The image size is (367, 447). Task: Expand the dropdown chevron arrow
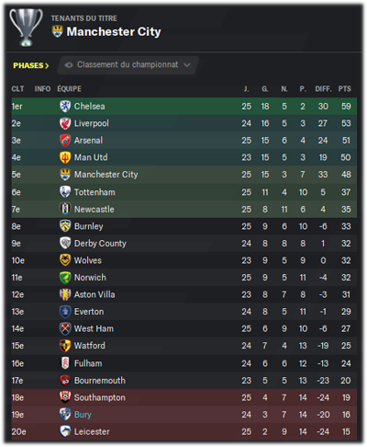[x=187, y=65]
